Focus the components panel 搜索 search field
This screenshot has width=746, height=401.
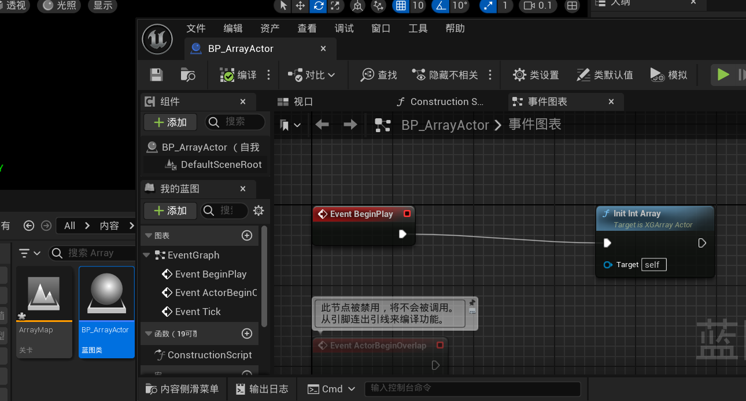[235, 122]
